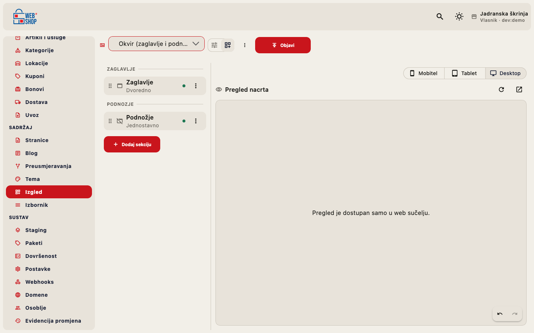Click the Web Shop logo
This screenshot has height=333, width=534.
pyautogui.click(x=25, y=17)
